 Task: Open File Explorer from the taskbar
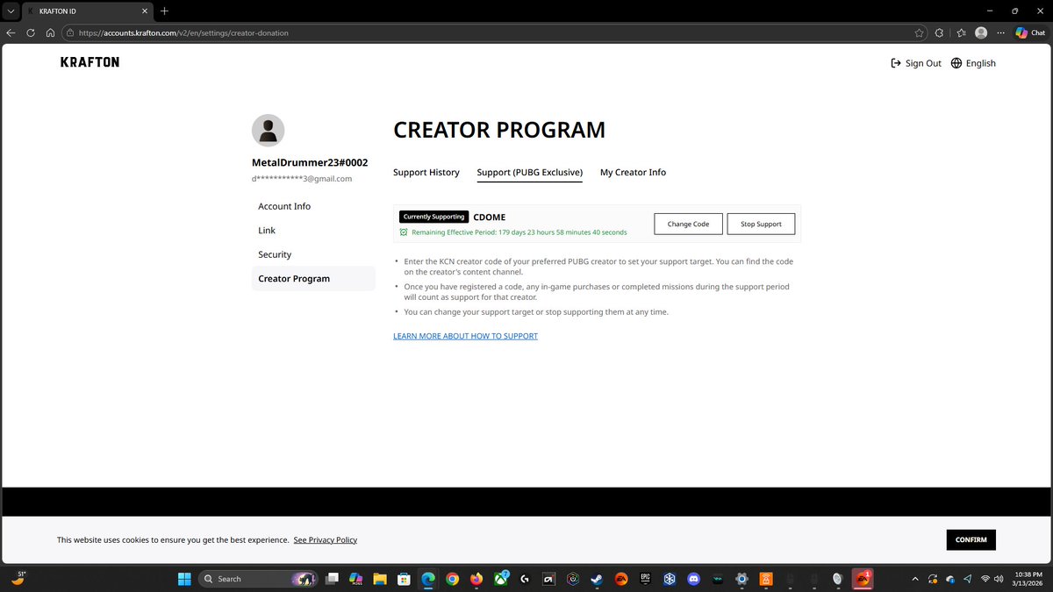click(380, 579)
